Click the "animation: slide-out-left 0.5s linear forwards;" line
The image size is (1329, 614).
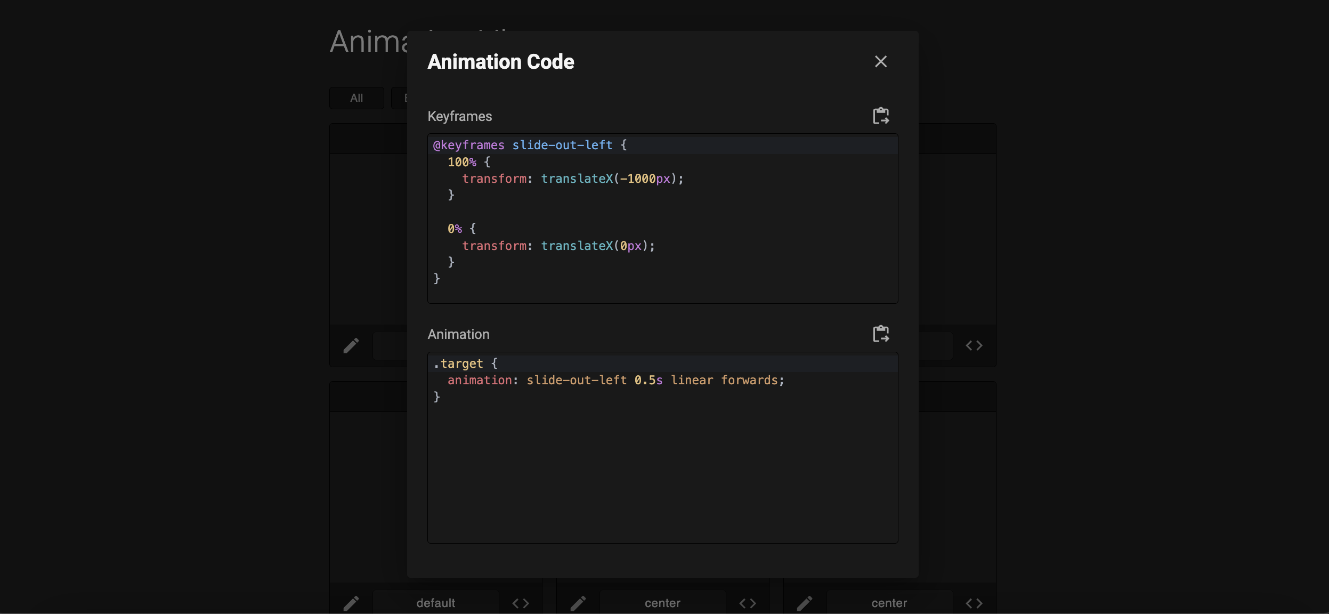tap(616, 380)
